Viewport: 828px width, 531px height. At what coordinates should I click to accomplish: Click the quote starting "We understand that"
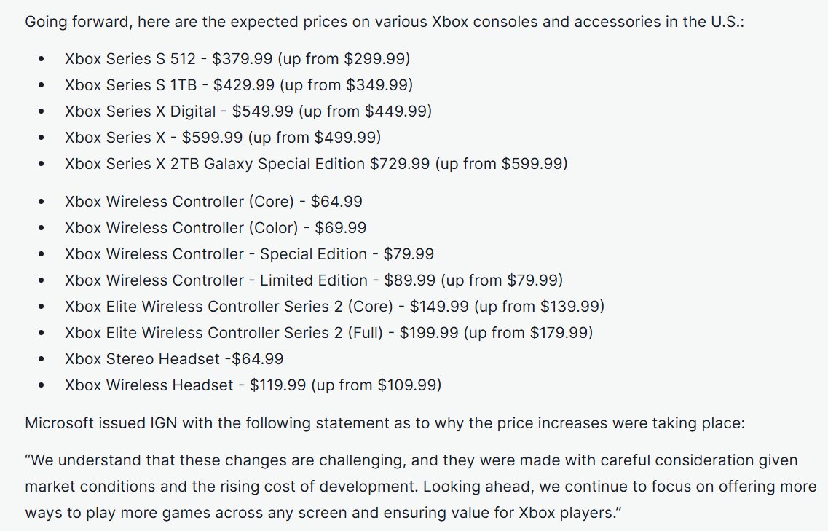pos(411,461)
